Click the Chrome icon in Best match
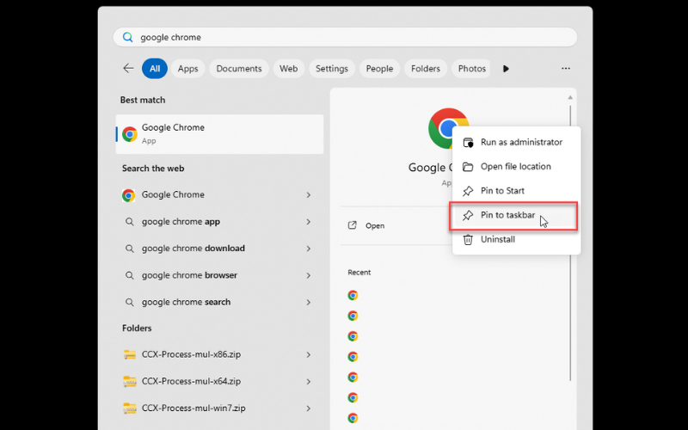This screenshot has height=430, width=688. [130, 134]
